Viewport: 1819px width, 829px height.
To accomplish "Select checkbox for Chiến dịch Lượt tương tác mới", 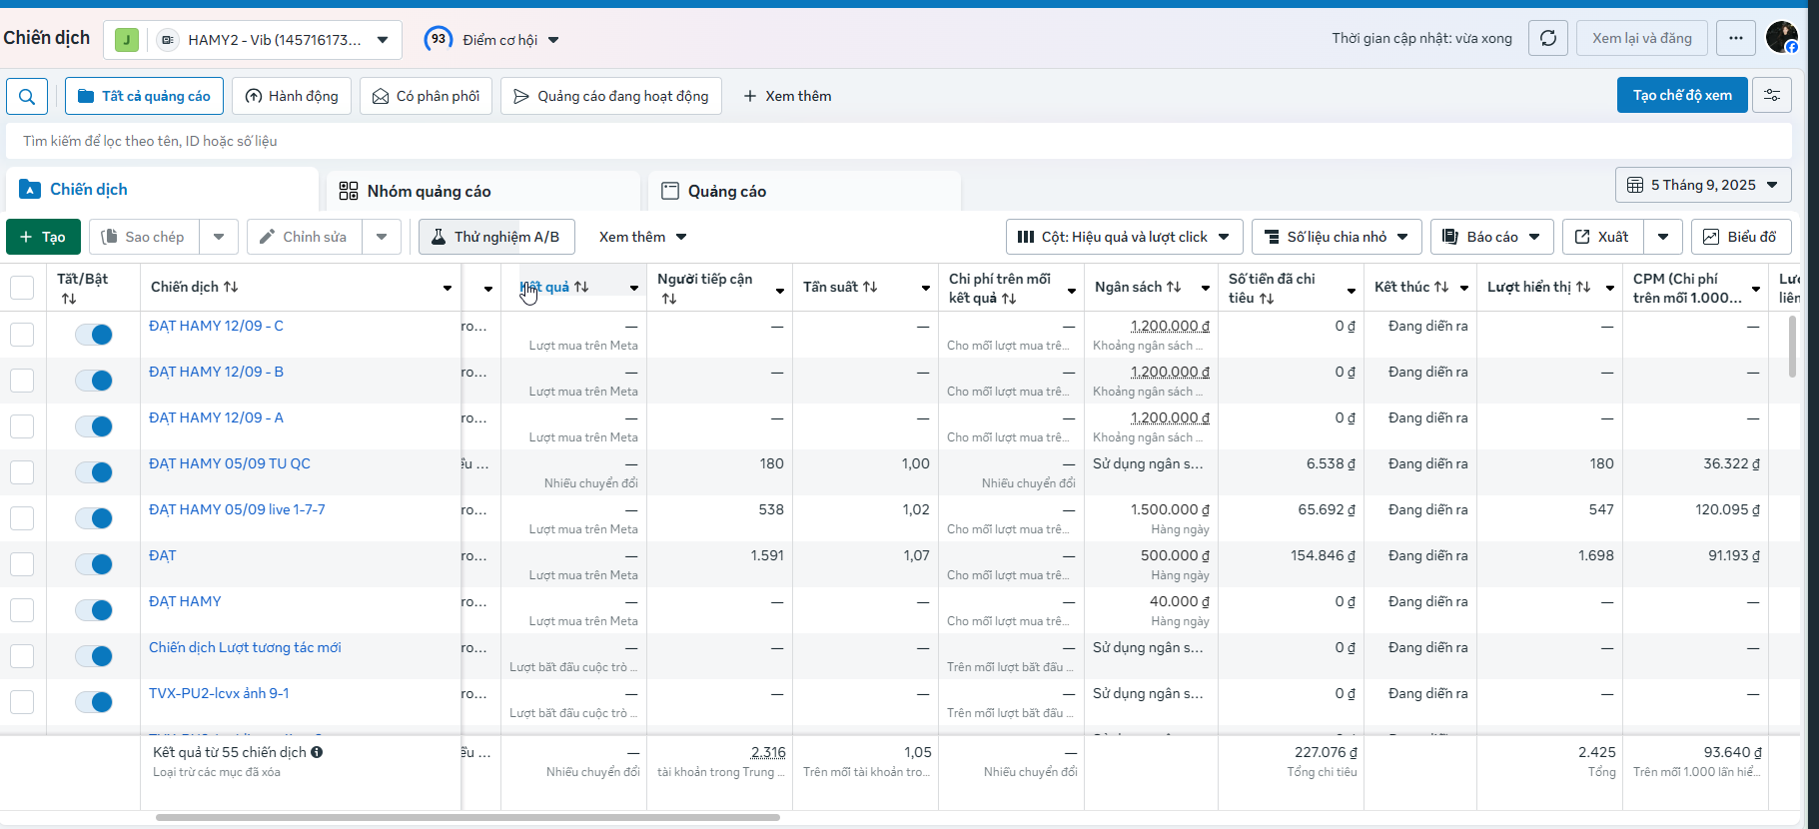I will pos(22,656).
